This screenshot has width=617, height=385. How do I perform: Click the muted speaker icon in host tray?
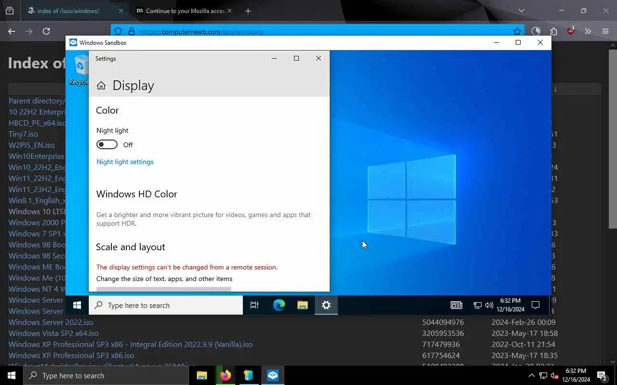tap(554, 375)
